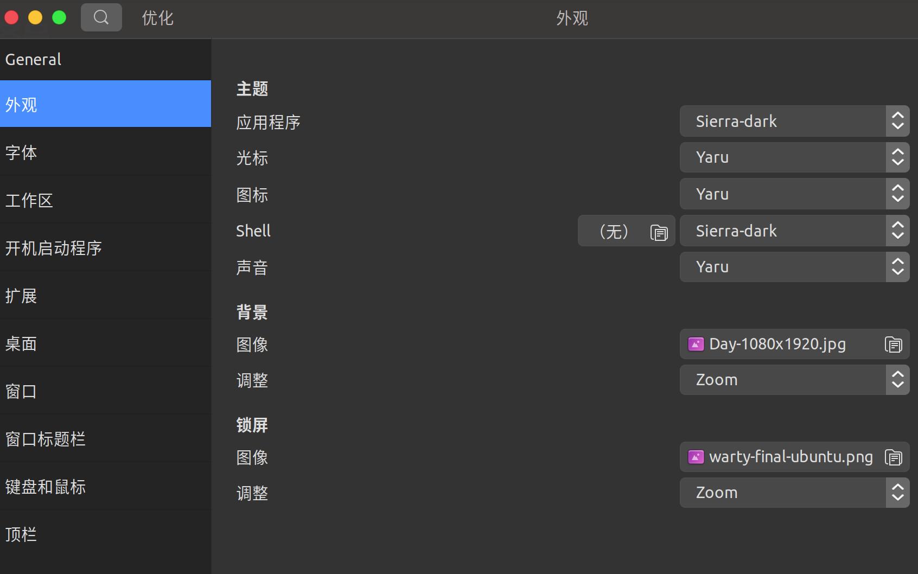Open the Shell theme file chooser icon
This screenshot has height=574, width=918.
[659, 232]
